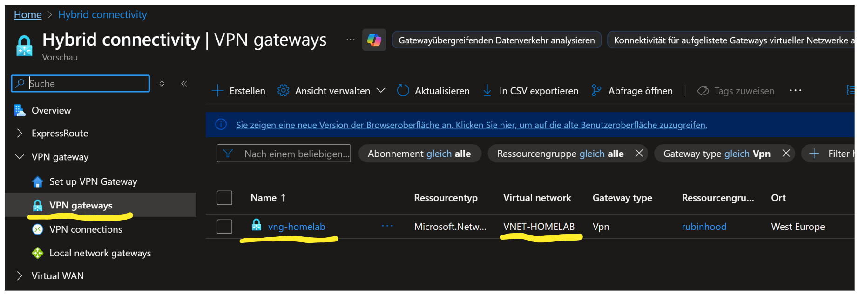
Task: Remove the Gateway type gleich Vpn filter
Action: pos(786,154)
